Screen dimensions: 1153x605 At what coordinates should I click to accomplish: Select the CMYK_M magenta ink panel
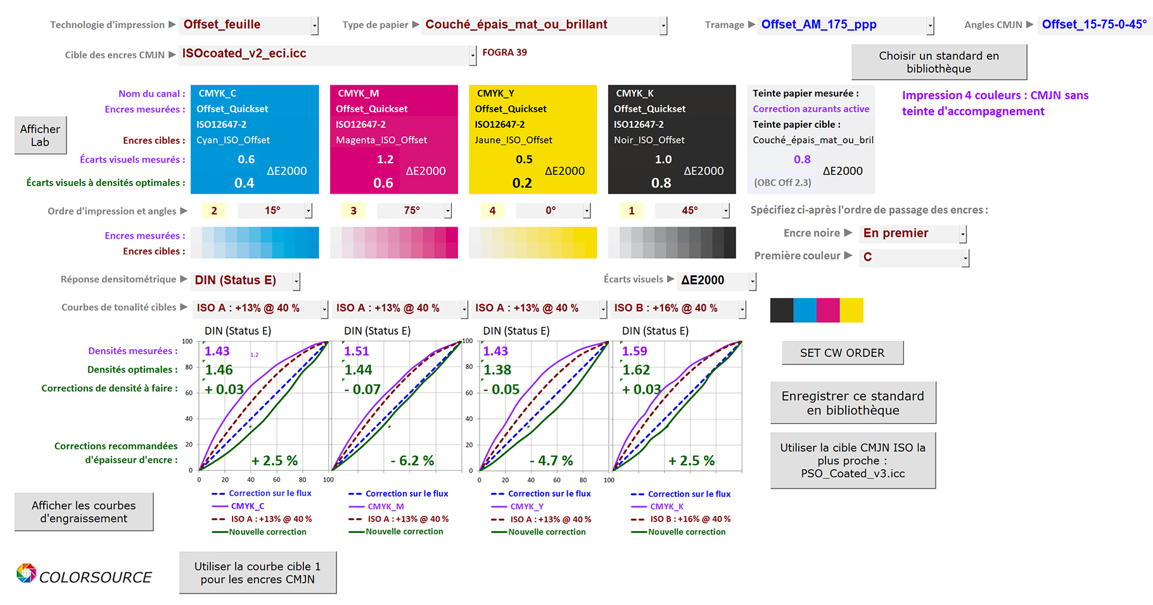[394, 139]
